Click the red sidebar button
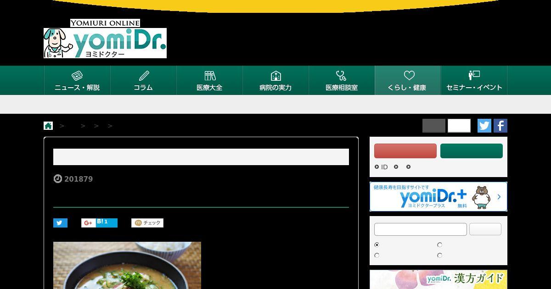 405,151
